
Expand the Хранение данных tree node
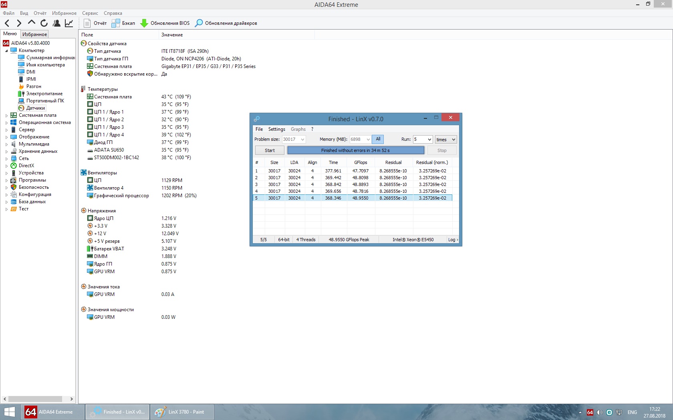(6, 152)
